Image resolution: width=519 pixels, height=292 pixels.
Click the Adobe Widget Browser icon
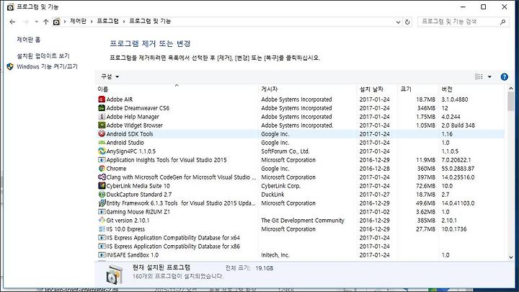pos(102,125)
